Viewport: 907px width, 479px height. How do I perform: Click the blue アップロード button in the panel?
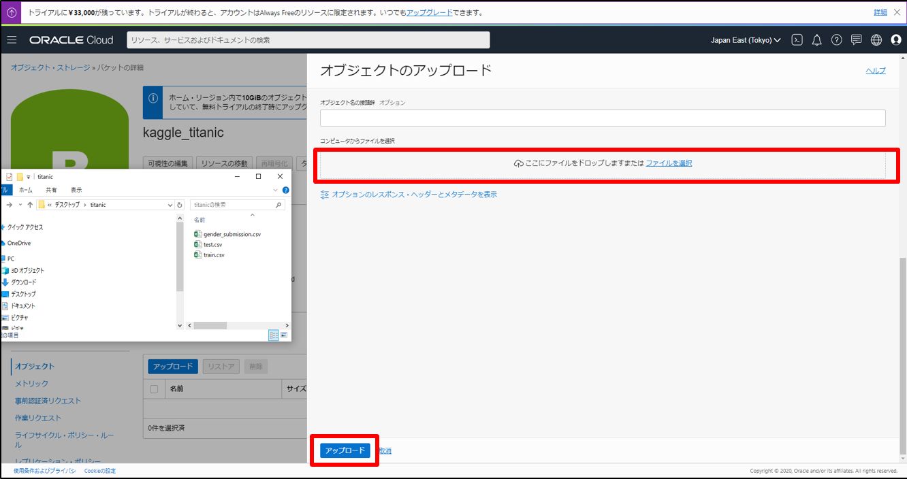[x=345, y=450]
